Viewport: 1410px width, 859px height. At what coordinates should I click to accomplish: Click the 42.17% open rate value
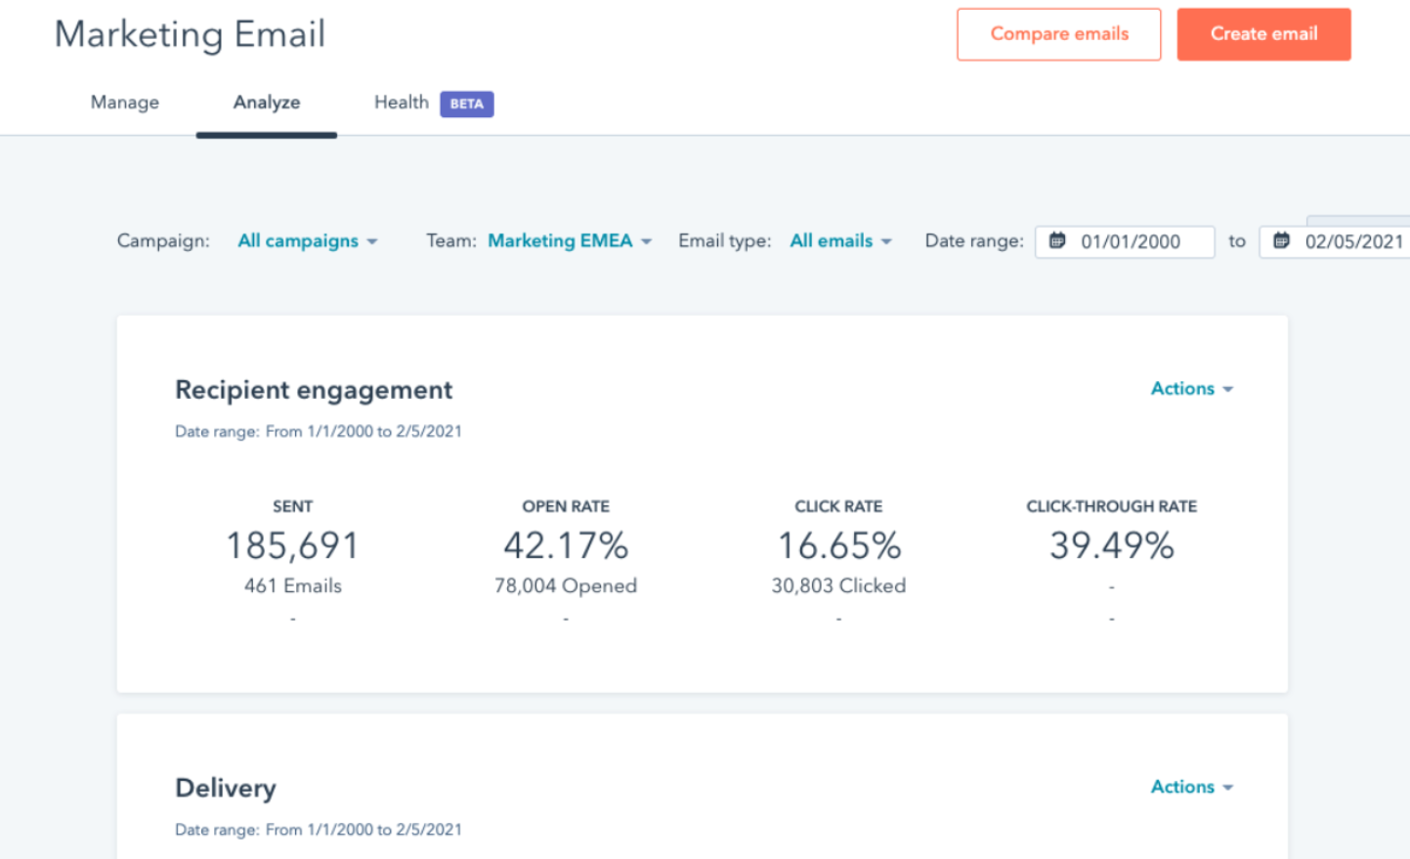pos(565,544)
